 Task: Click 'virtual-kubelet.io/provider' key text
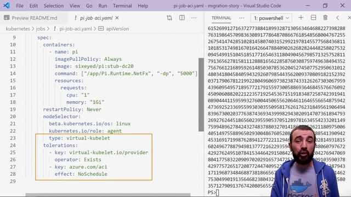(x=109, y=152)
